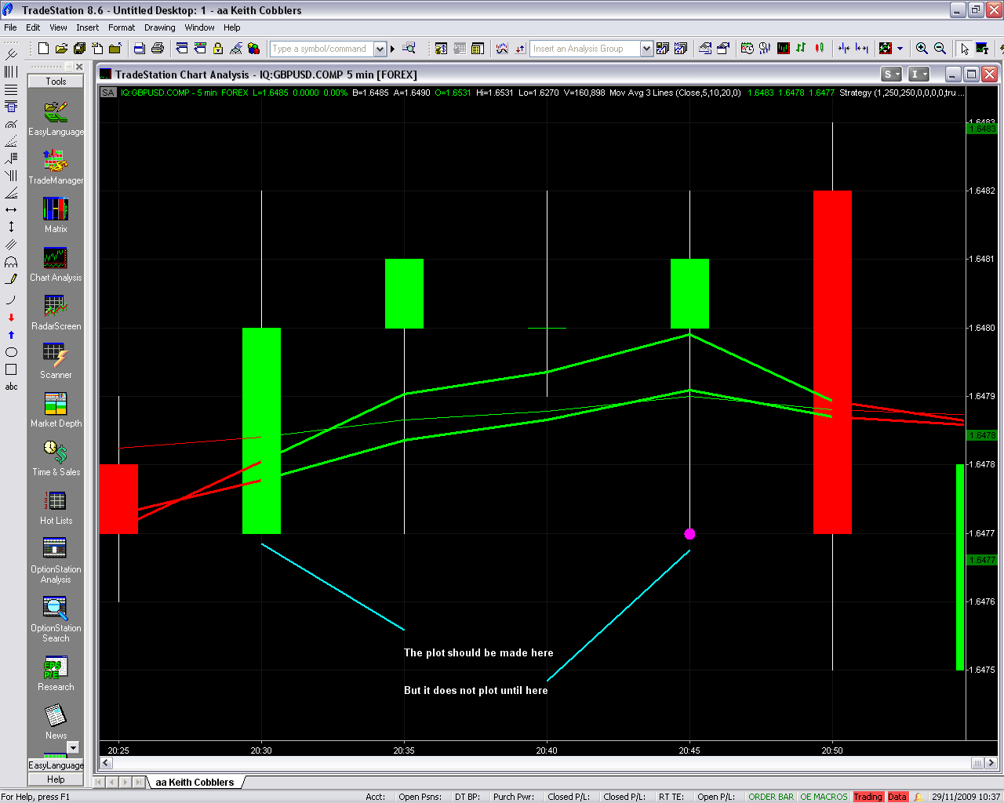Click the horizontal scrollbar right arrow
1004x803 pixels.
[x=991, y=762]
